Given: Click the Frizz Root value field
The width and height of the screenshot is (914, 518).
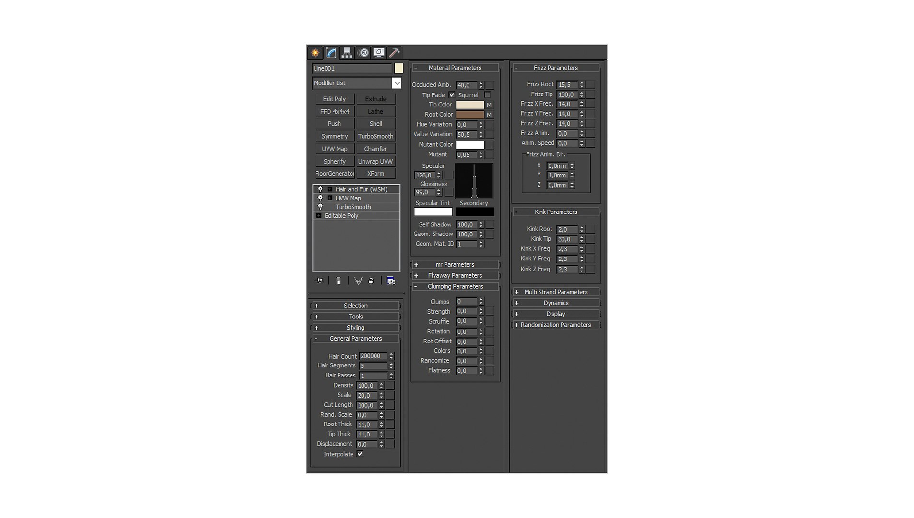Looking at the screenshot, I should pos(567,84).
